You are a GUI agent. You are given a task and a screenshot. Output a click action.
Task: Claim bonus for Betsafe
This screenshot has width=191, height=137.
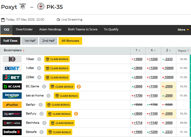pyautogui.click(x=60, y=132)
